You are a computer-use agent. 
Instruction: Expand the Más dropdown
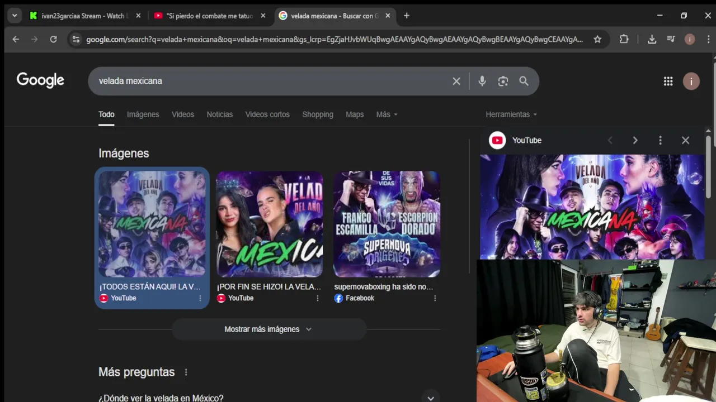point(387,114)
